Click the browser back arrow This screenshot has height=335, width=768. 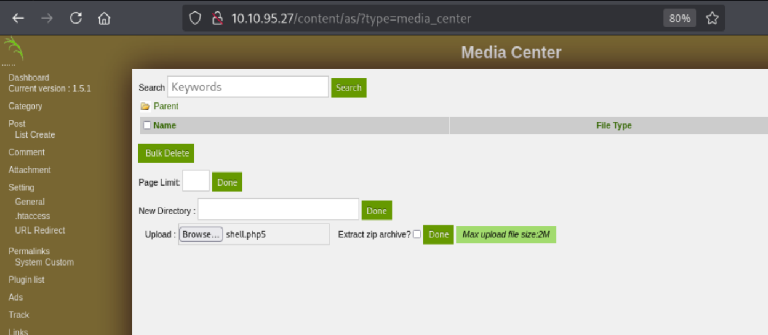[18, 18]
